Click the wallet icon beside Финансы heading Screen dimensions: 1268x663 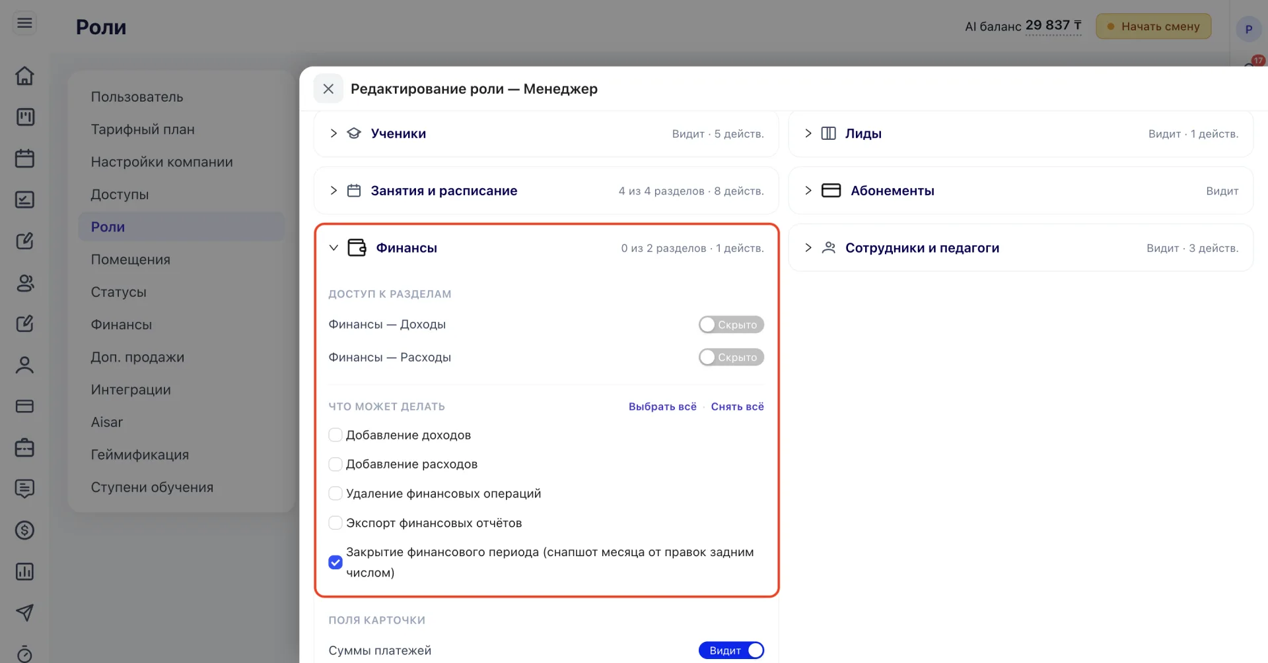click(357, 248)
